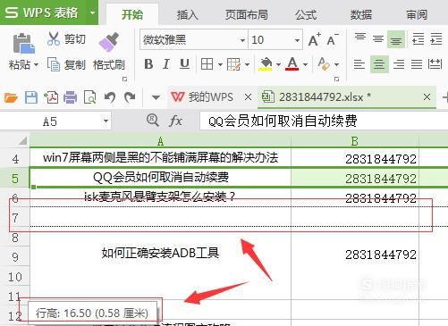Align text to vertical middle
448x326 pixels.
[x=378, y=38]
